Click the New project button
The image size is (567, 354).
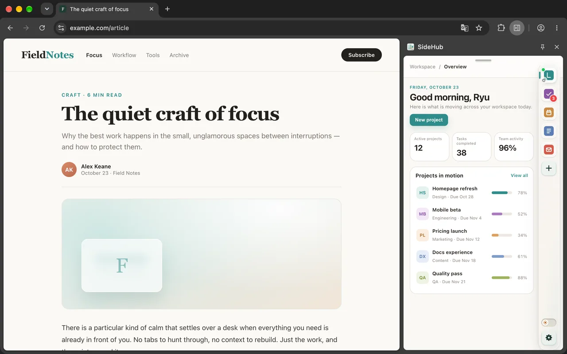pyautogui.click(x=429, y=120)
